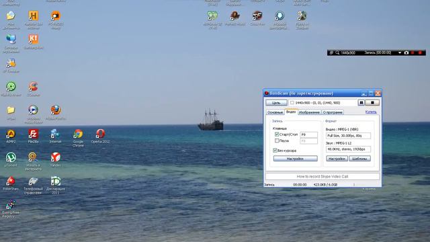
Task: Click the Цель button in Bandicam
Action: coord(276,103)
